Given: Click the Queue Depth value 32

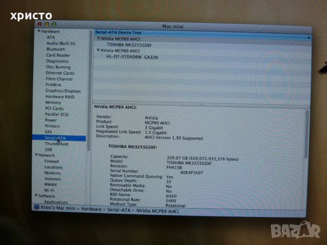Looking at the screenshot, I should click(x=169, y=182).
